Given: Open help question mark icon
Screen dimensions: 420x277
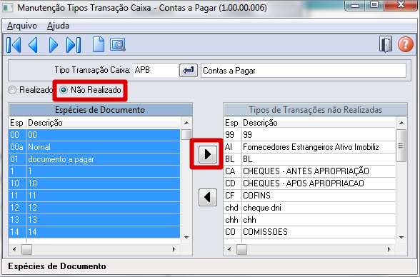Looking at the screenshot, I should [x=406, y=44].
